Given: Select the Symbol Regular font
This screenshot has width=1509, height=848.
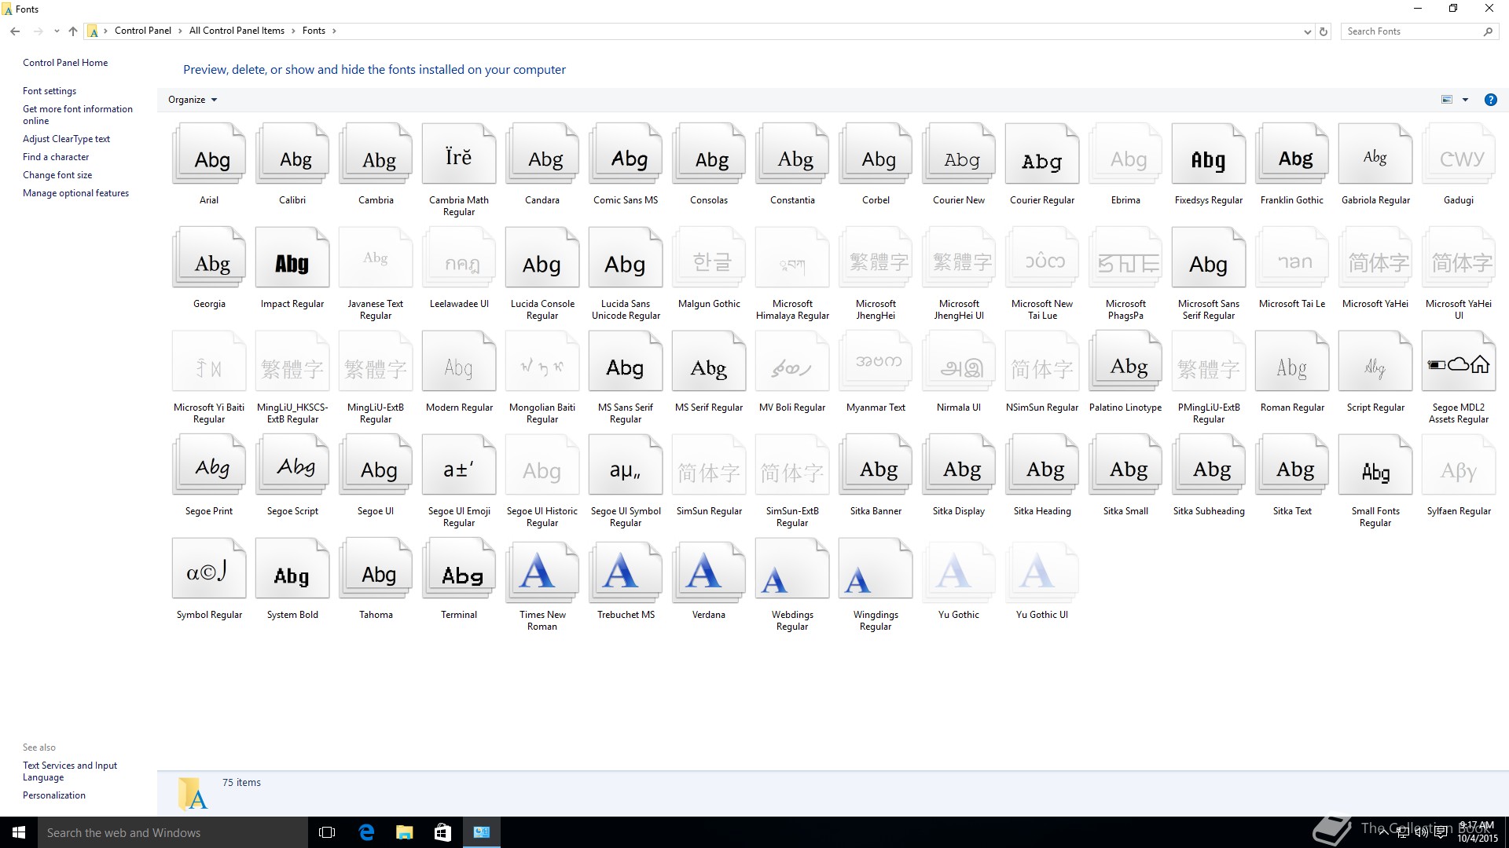Looking at the screenshot, I should point(209,569).
